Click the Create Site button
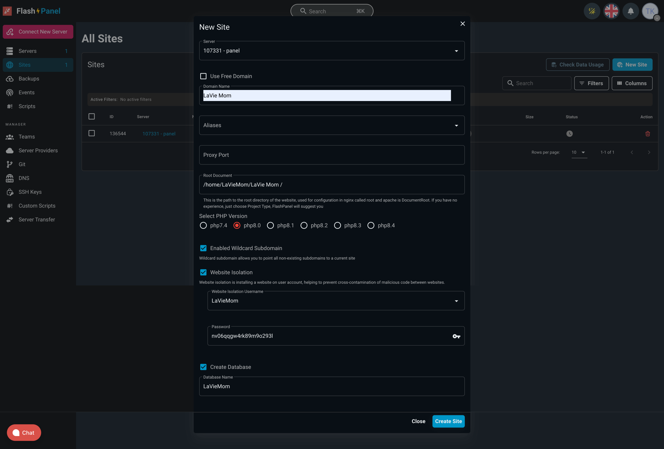 point(448,421)
